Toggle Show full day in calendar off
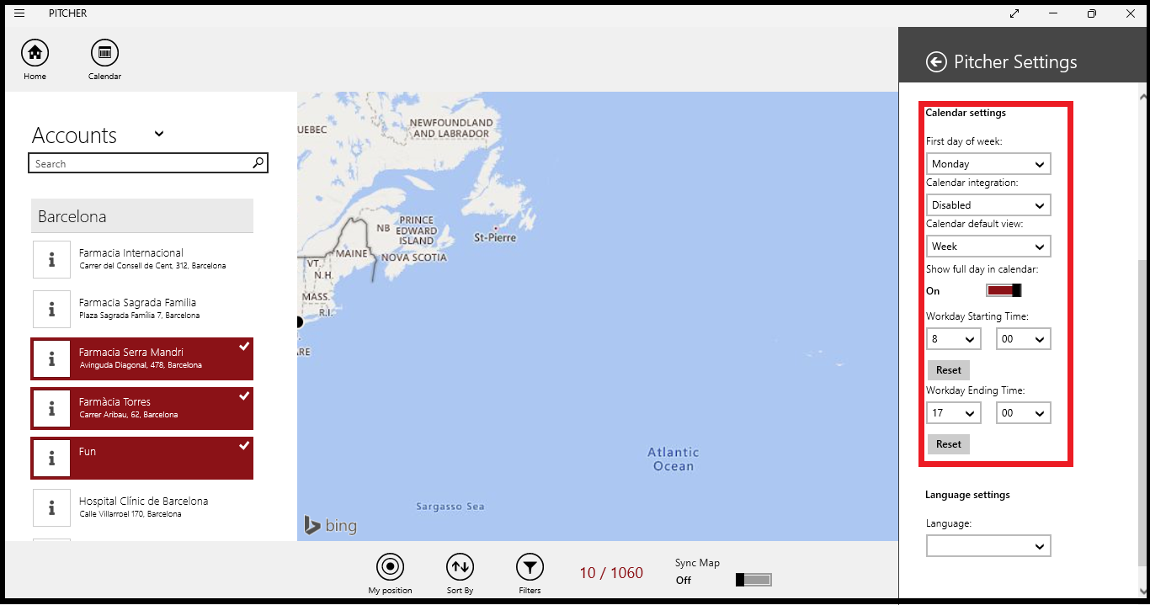Viewport: 1150px width, 605px height. click(1003, 289)
